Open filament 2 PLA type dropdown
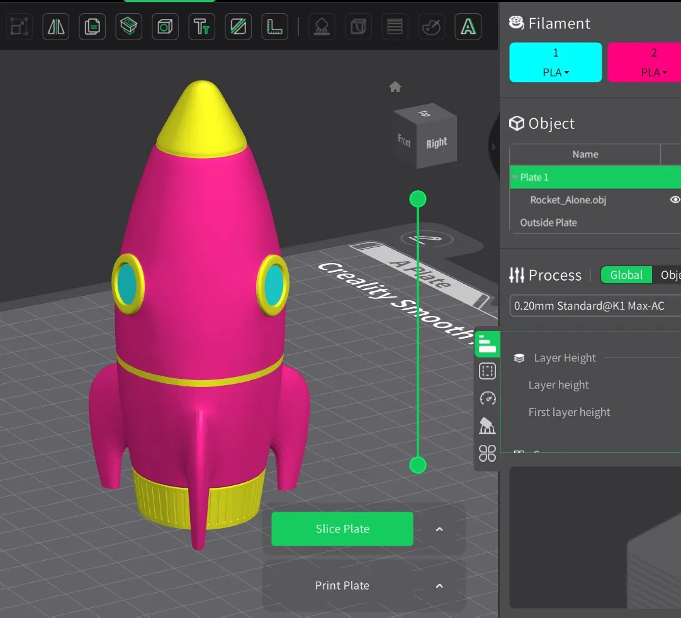681x618 pixels. click(x=654, y=72)
